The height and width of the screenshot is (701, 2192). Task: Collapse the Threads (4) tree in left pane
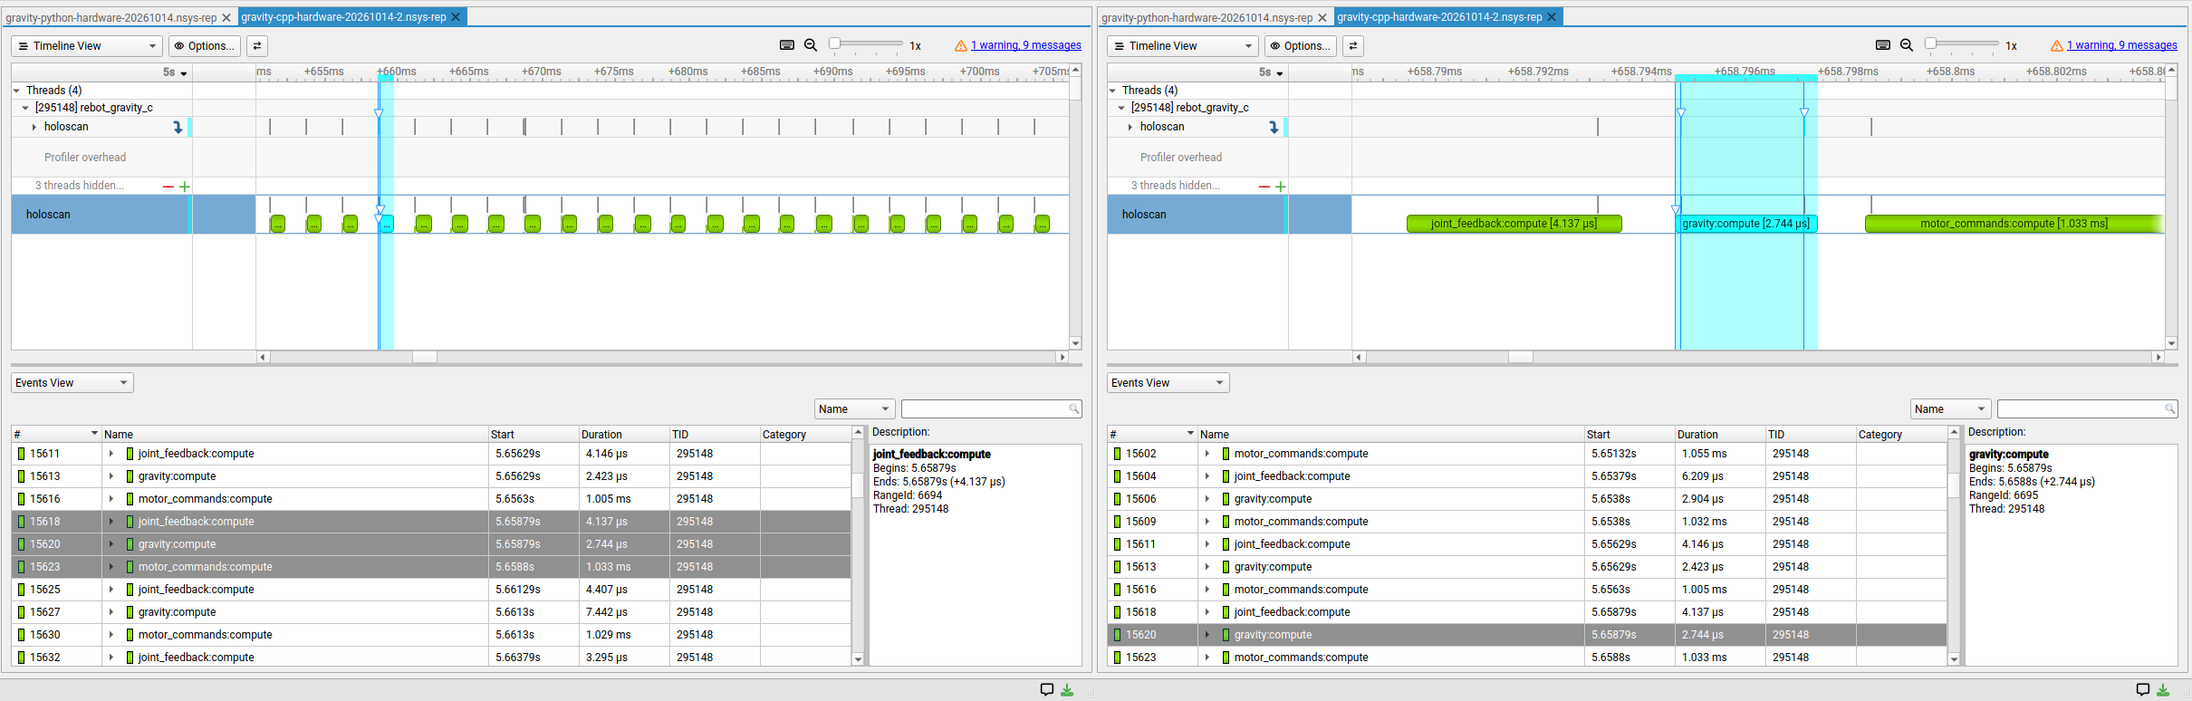pyautogui.click(x=17, y=91)
